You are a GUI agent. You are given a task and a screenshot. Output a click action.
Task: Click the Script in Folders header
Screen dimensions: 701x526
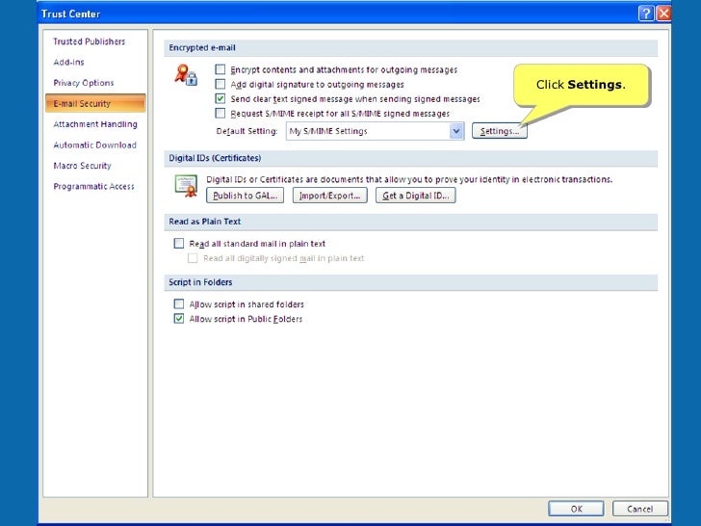point(411,282)
